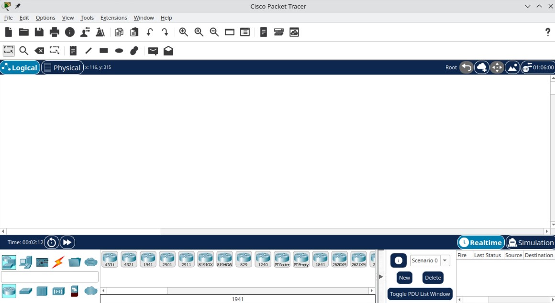Open the Options menu

coord(45,18)
